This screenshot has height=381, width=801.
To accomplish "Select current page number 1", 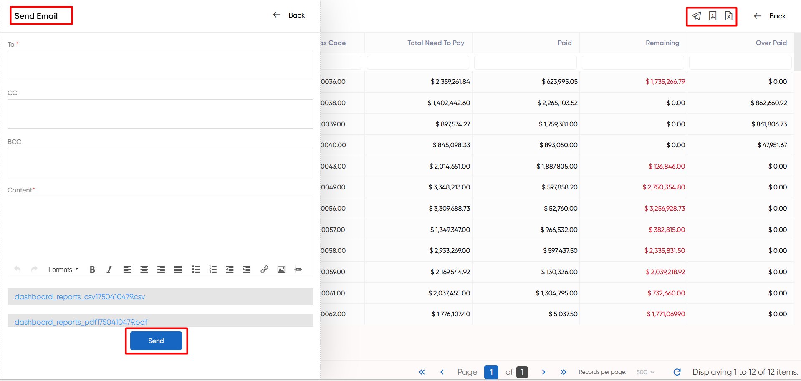I will 491,372.
